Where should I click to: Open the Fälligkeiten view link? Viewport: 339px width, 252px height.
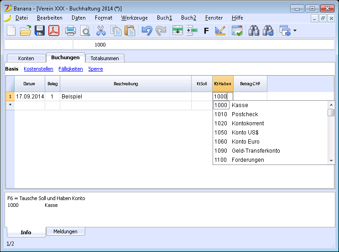click(71, 69)
